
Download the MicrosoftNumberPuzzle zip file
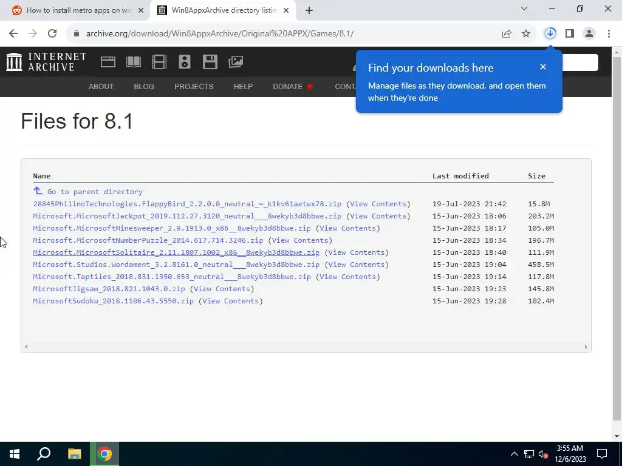coord(148,240)
